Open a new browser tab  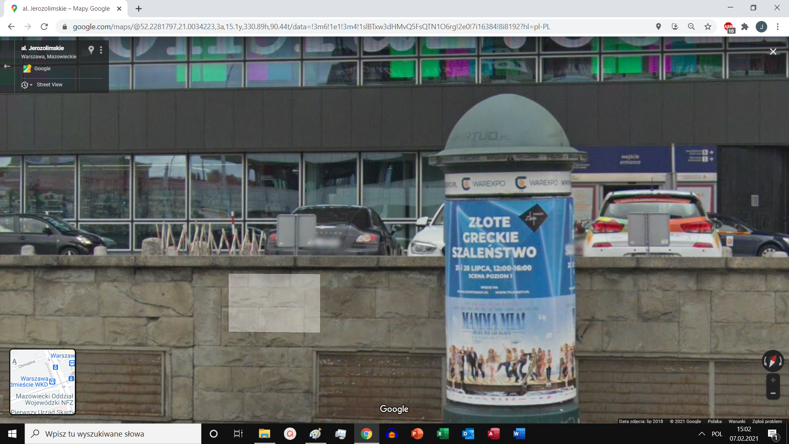138,9
